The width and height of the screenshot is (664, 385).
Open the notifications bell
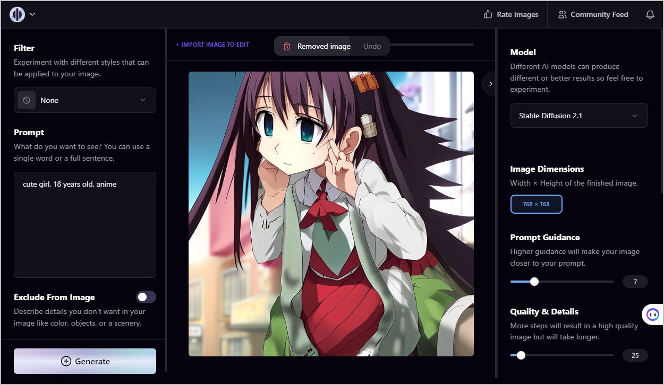tap(650, 14)
